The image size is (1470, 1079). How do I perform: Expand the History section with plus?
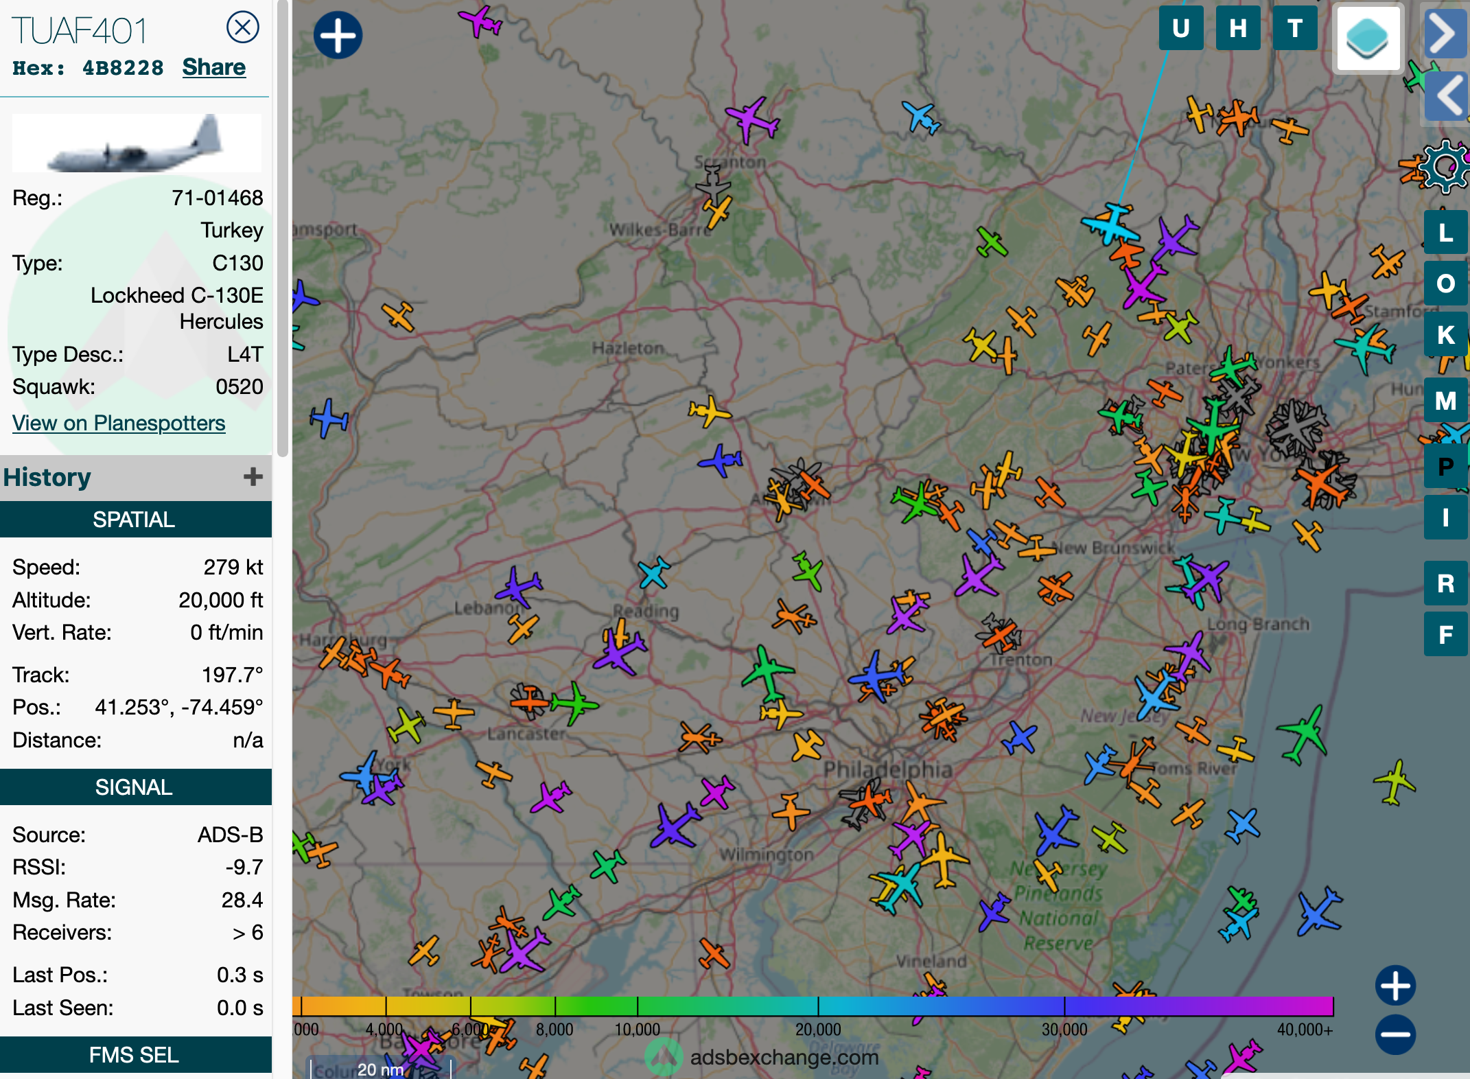coord(253,476)
